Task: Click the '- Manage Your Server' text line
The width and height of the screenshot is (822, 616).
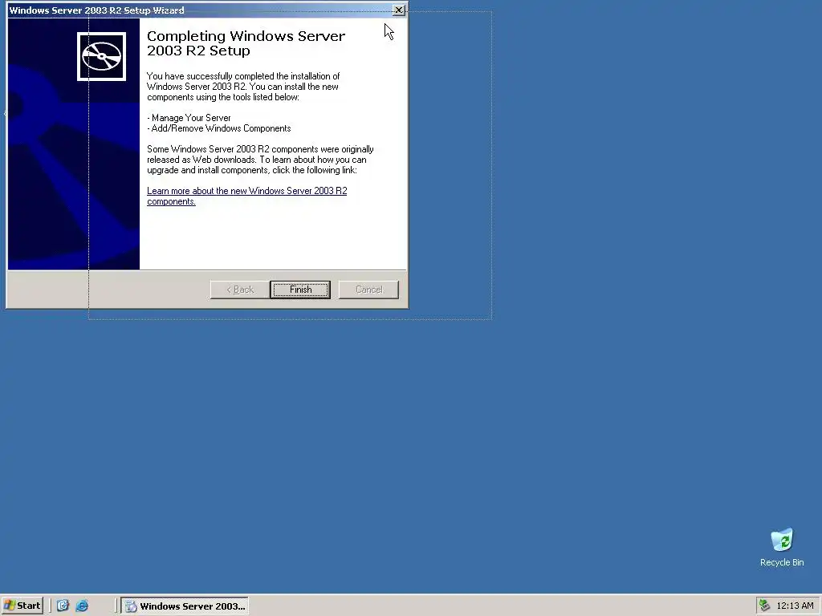Action: coord(189,118)
